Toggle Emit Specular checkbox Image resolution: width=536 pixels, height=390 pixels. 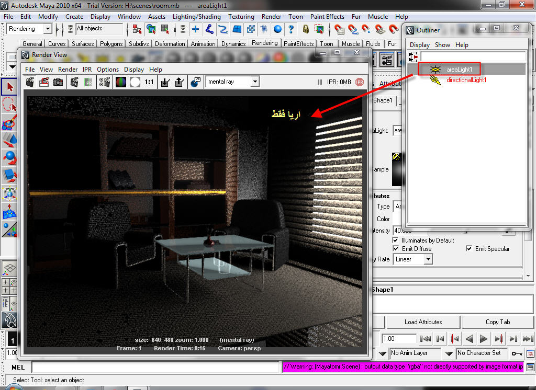pos(469,249)
